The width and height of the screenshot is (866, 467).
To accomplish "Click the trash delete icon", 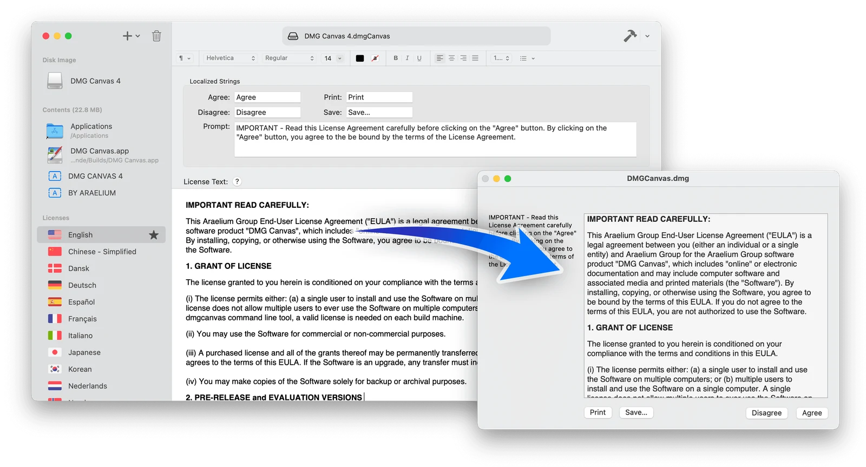I will click(156, 36).
